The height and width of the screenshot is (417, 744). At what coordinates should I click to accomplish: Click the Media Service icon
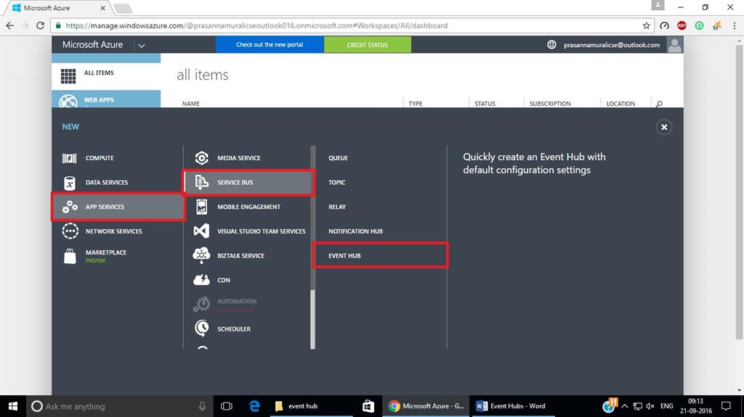click(x=202, y=158)
